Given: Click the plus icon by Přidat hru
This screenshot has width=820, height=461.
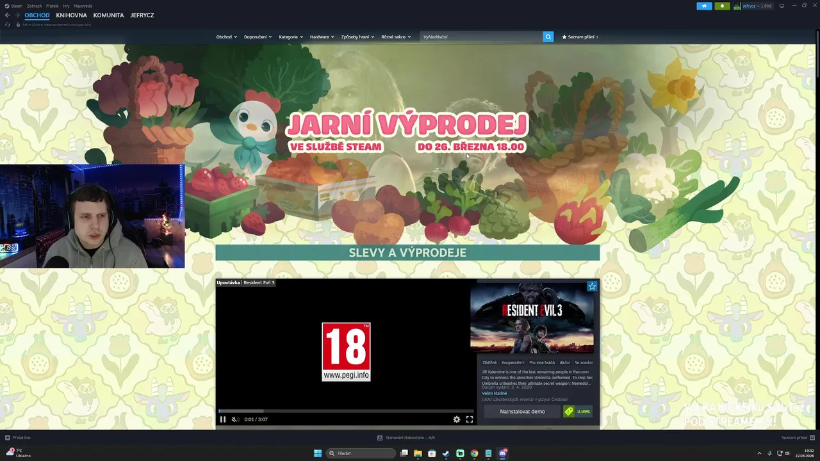Looking at the screenshot, I should (8, 438).
